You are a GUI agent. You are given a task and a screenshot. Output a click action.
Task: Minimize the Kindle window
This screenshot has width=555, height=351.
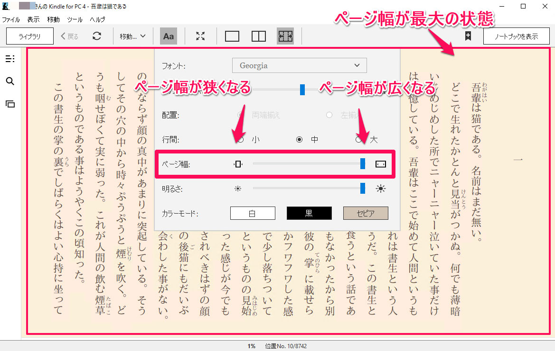(x=502, y=6)
